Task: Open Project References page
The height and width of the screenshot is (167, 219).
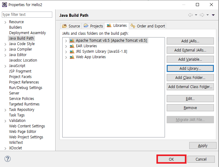Action: click(x=24, y=82)
